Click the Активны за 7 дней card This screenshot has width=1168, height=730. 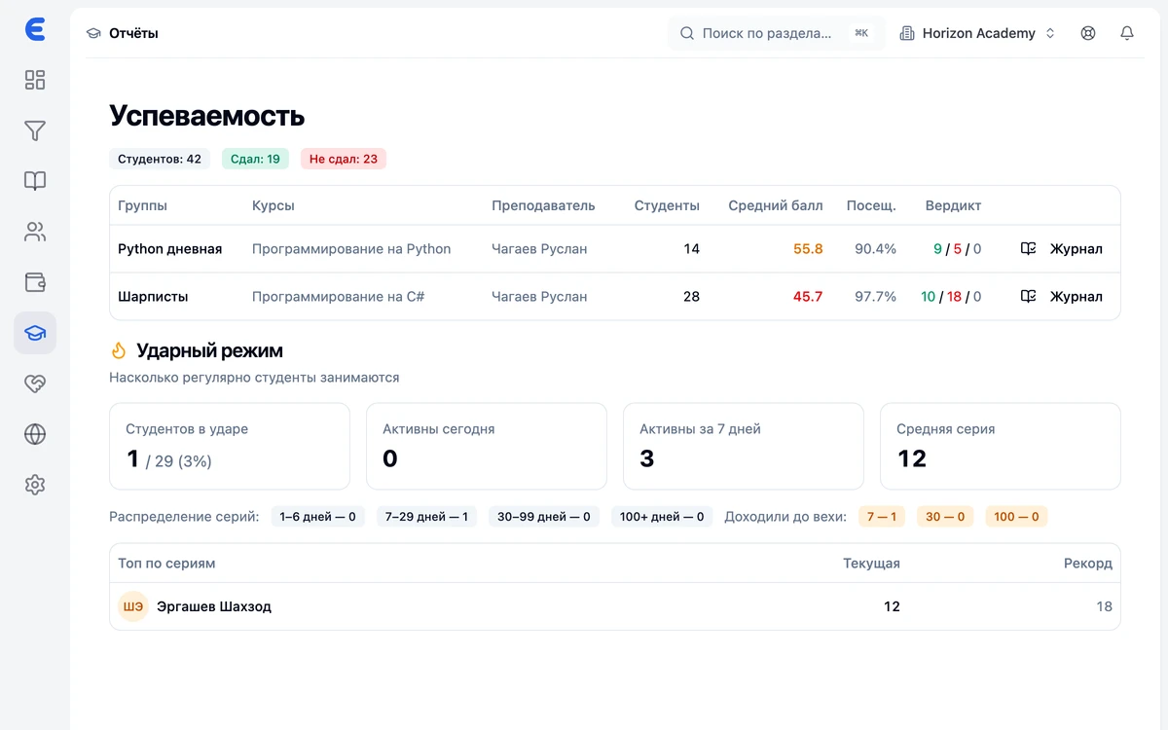click(x=744, y=447)
